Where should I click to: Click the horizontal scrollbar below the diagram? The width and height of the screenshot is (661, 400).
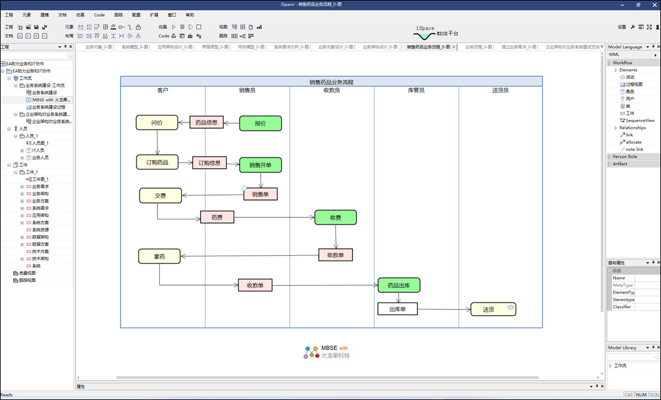click(337, 377)
